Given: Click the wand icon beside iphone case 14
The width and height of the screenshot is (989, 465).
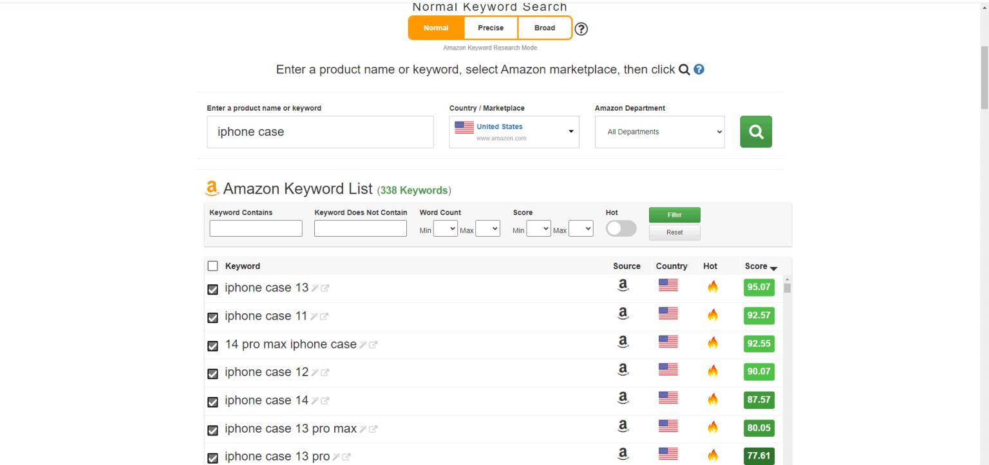Looking at the screenshot, I should click(x=315, y=401).
